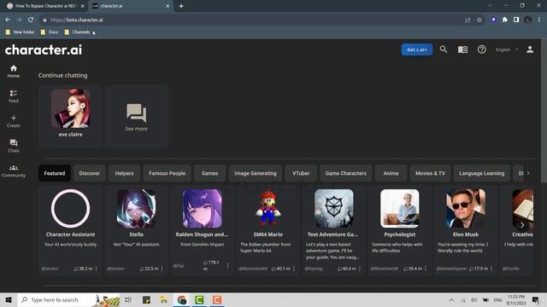Open more options on SM64 Mario card
Screen dimensions: 547x307
294,269
